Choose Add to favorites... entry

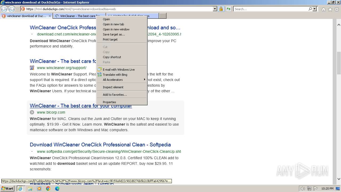(122, 95)
